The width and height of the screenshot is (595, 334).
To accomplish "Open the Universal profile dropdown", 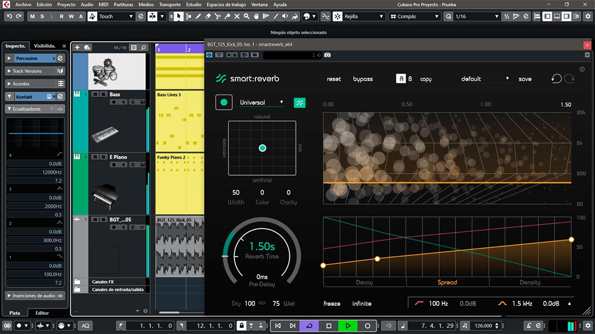I will click(x=262, y=102).
